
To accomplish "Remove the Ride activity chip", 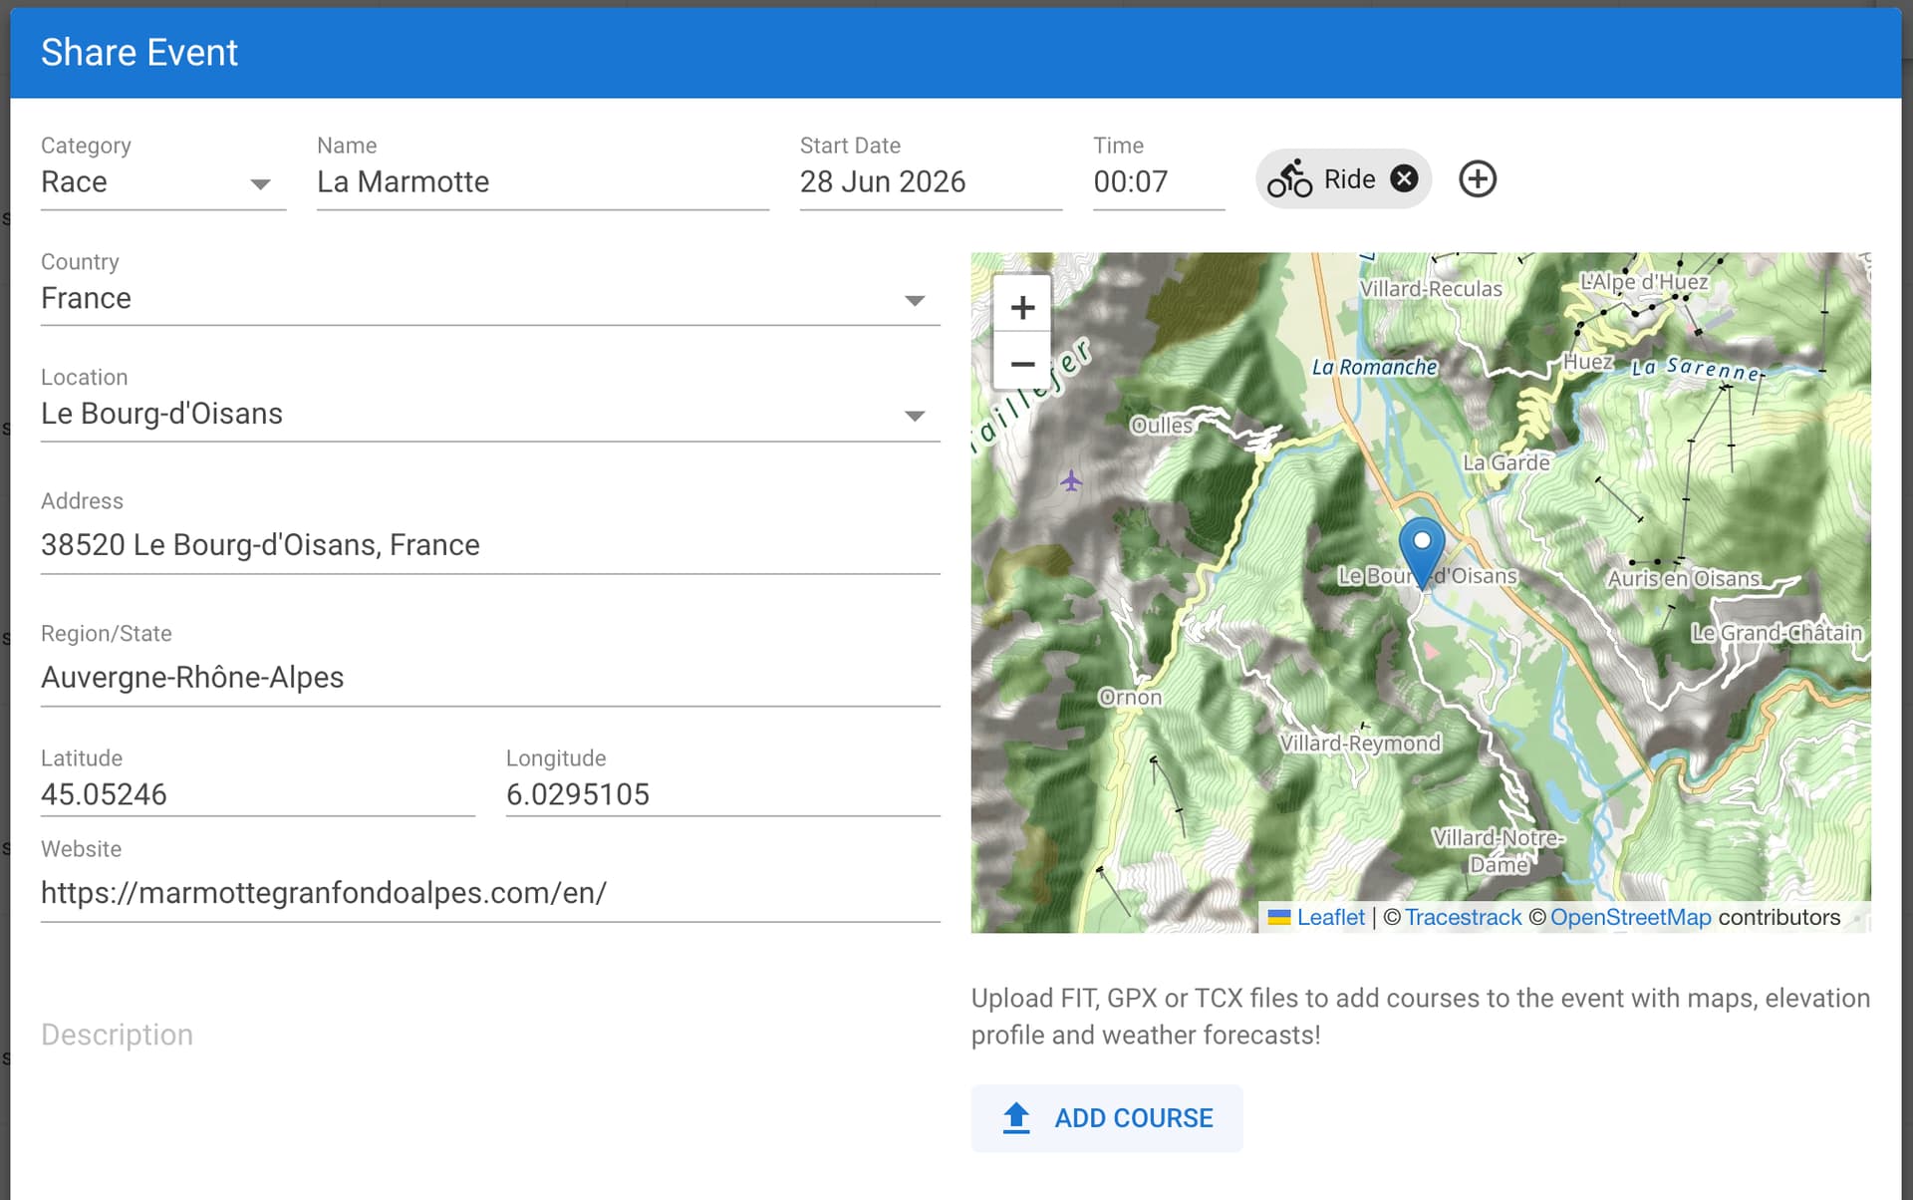I will pyautogui.click(x=1404, y=179).
